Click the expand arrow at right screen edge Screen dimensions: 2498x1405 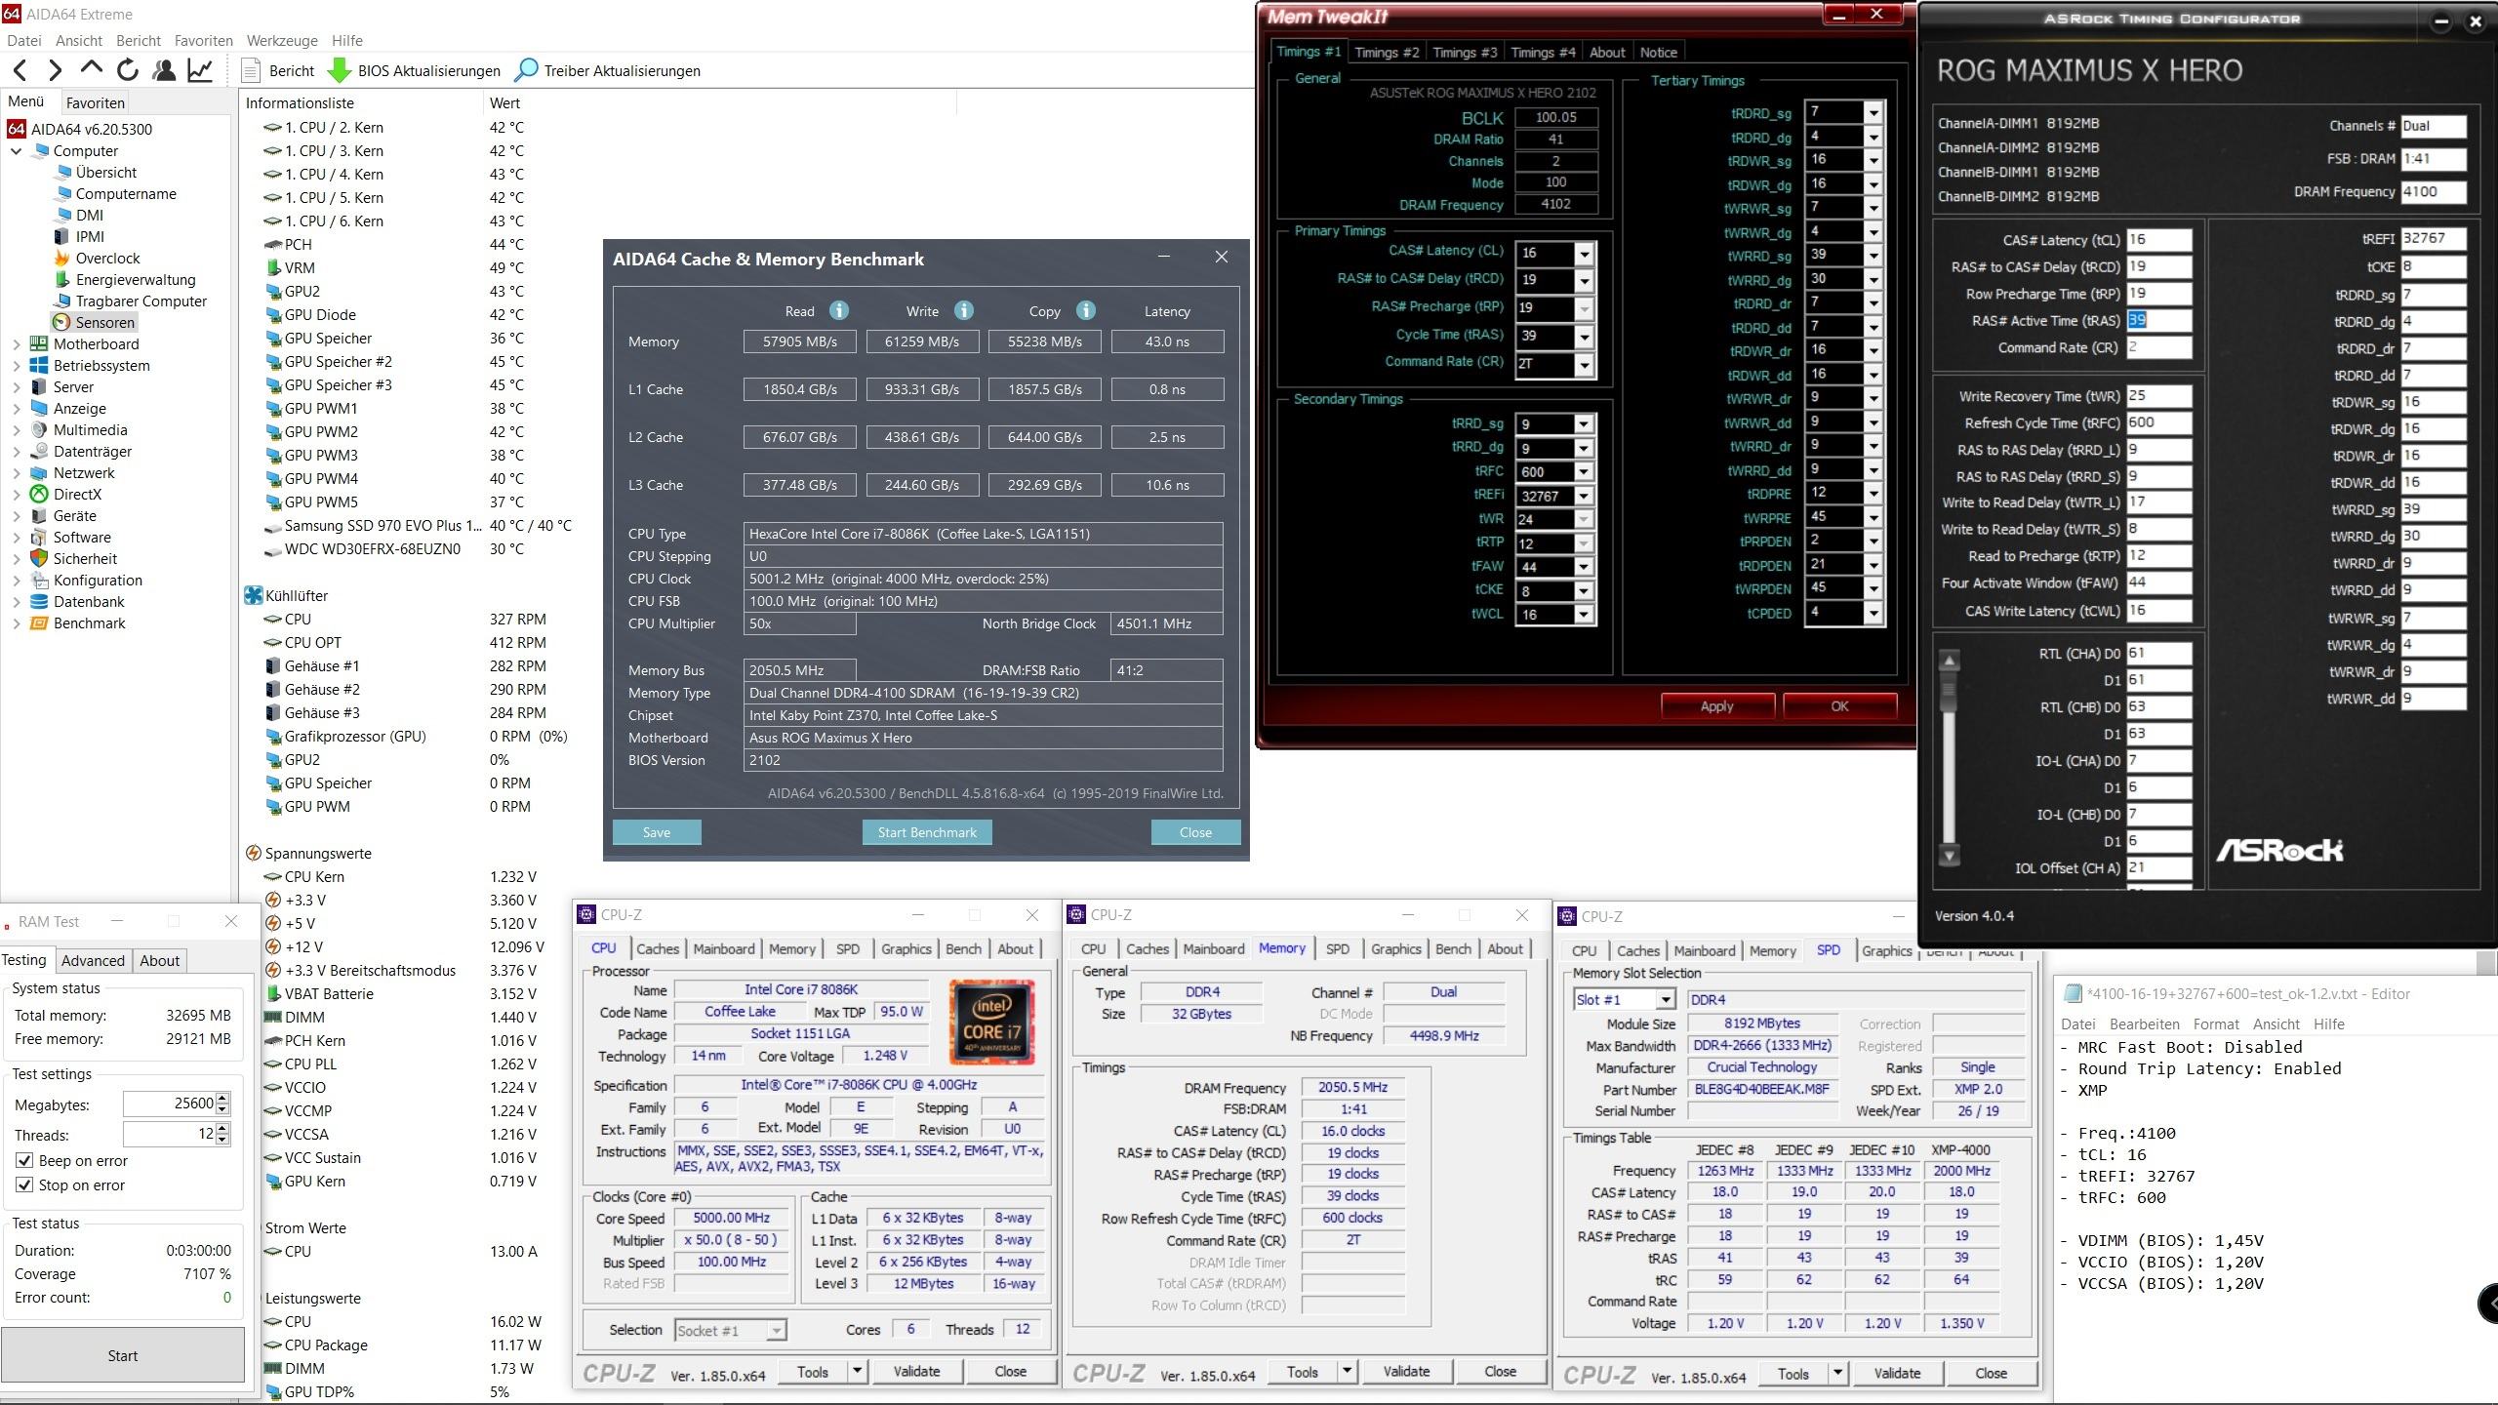pyautogui.click(x=2489, y=1303)
